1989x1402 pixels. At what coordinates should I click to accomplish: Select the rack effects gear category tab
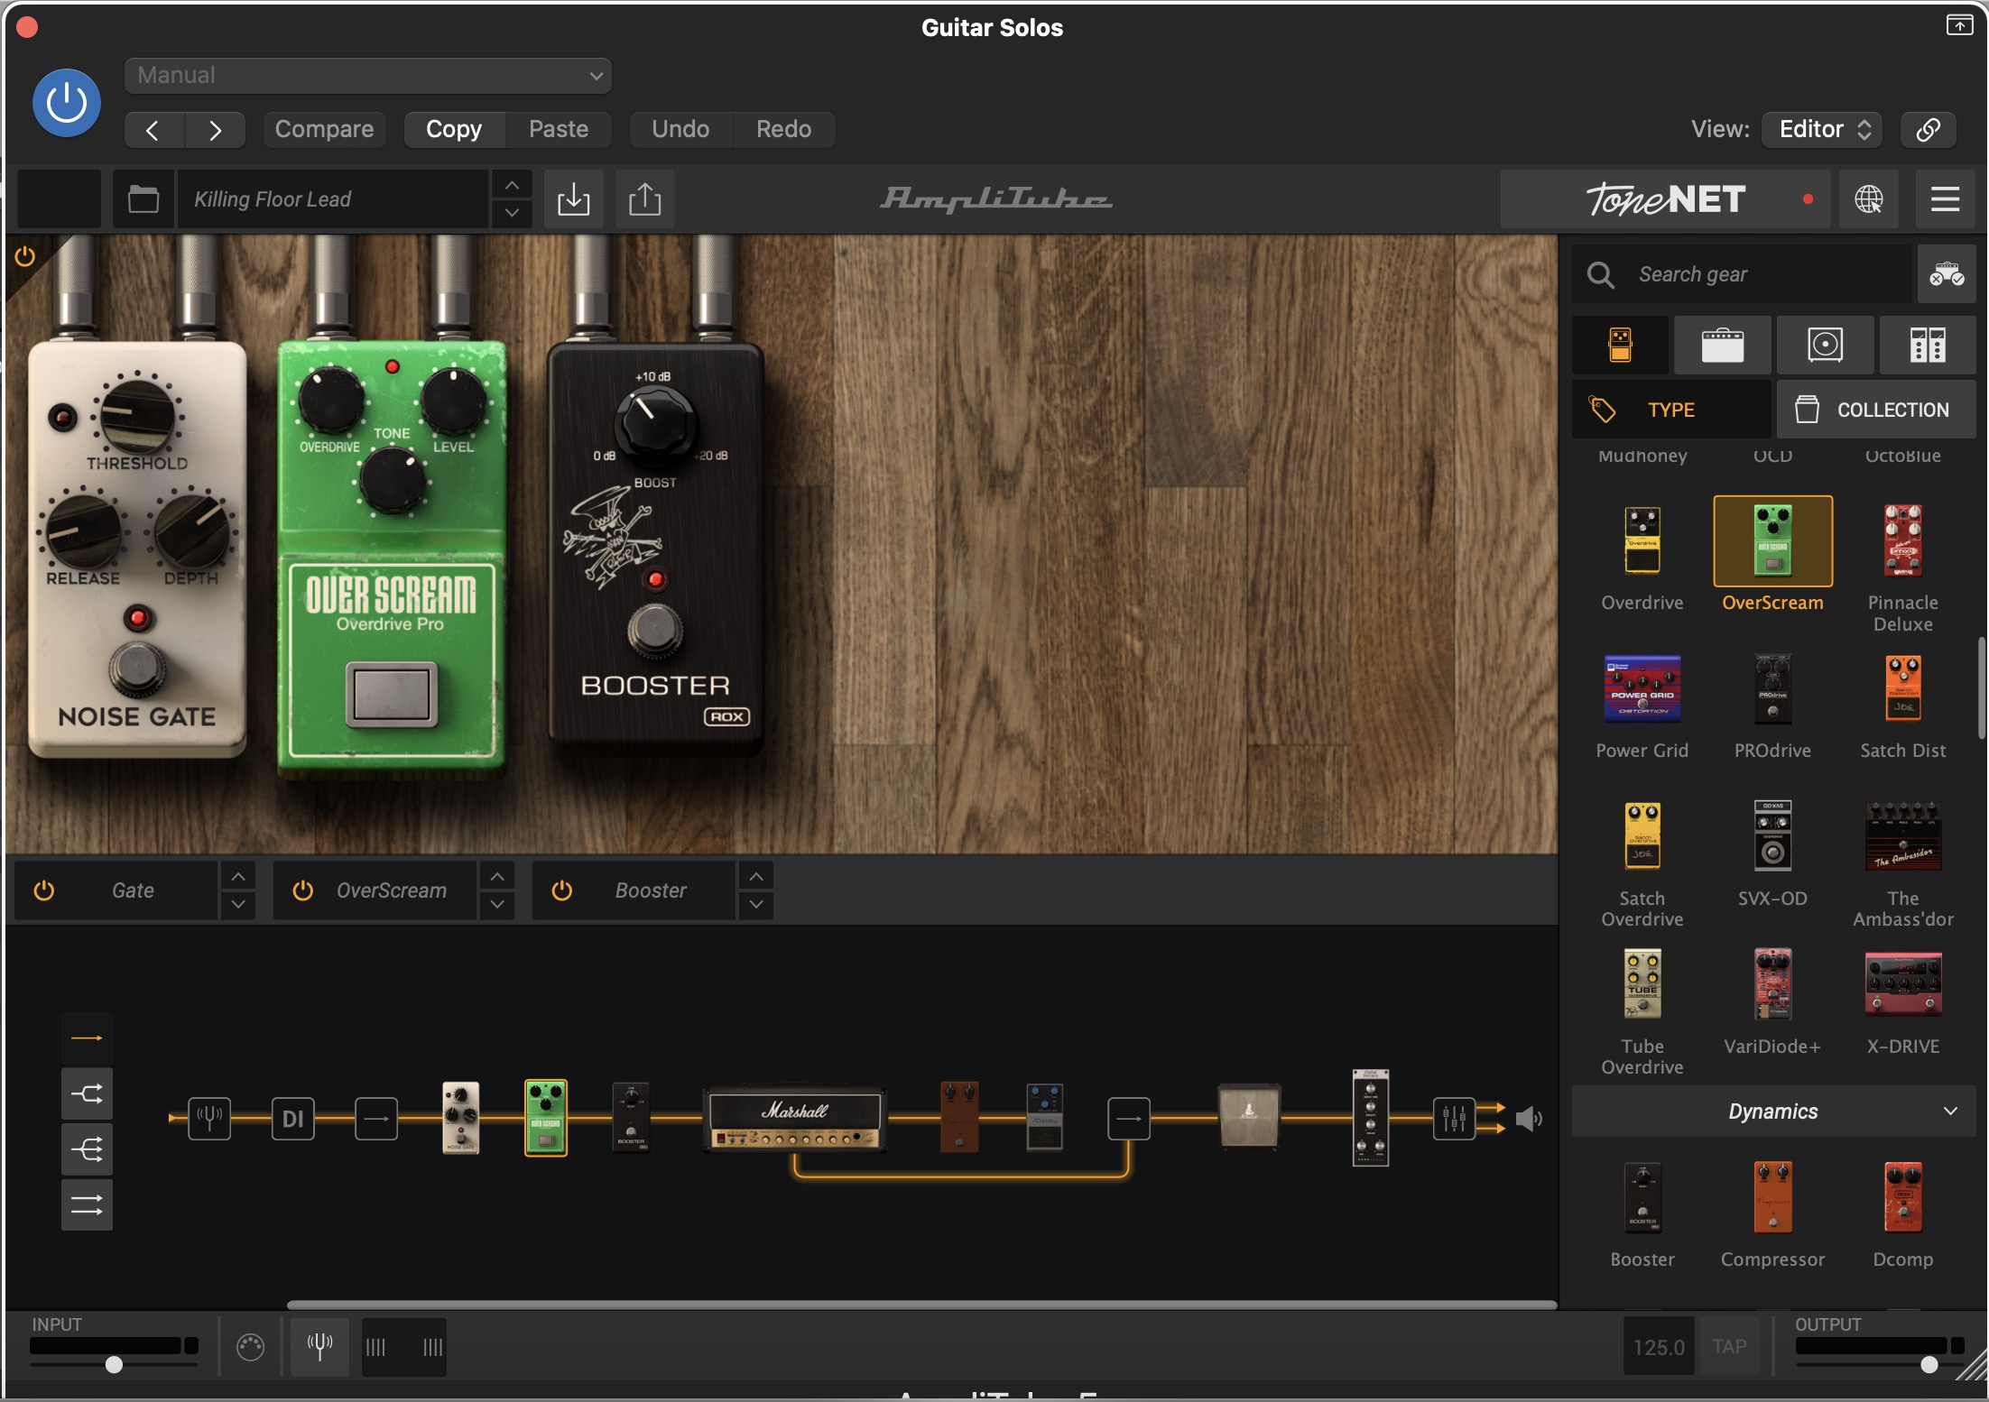(1928, 345)
